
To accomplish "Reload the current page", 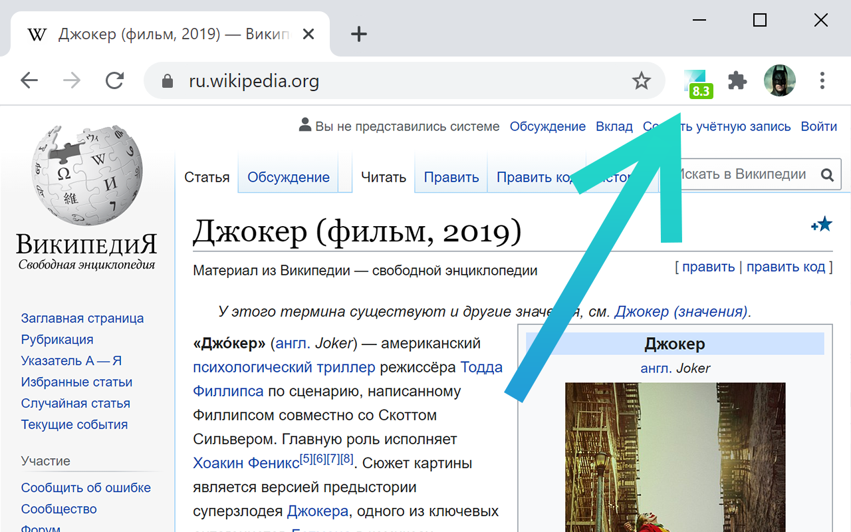I will click(x=114, y=80).
